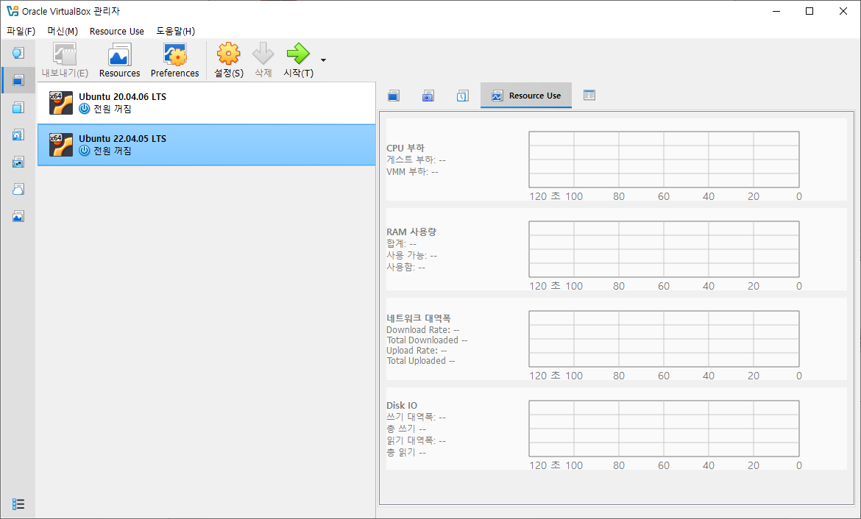Open the 파일(F) menu

(21, 32)
